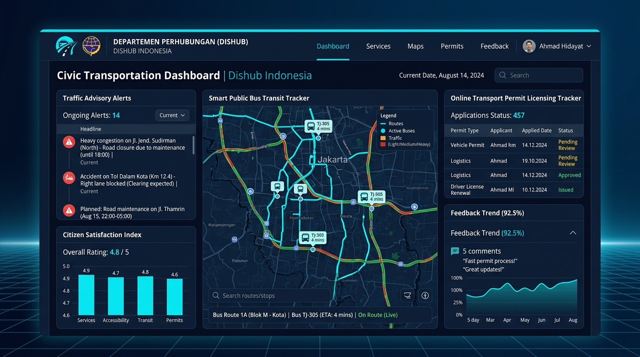Click Ahmad Hidayat's profile avatar
The height and width of the screenshot is (357, 640).
[x=529, y=46]
